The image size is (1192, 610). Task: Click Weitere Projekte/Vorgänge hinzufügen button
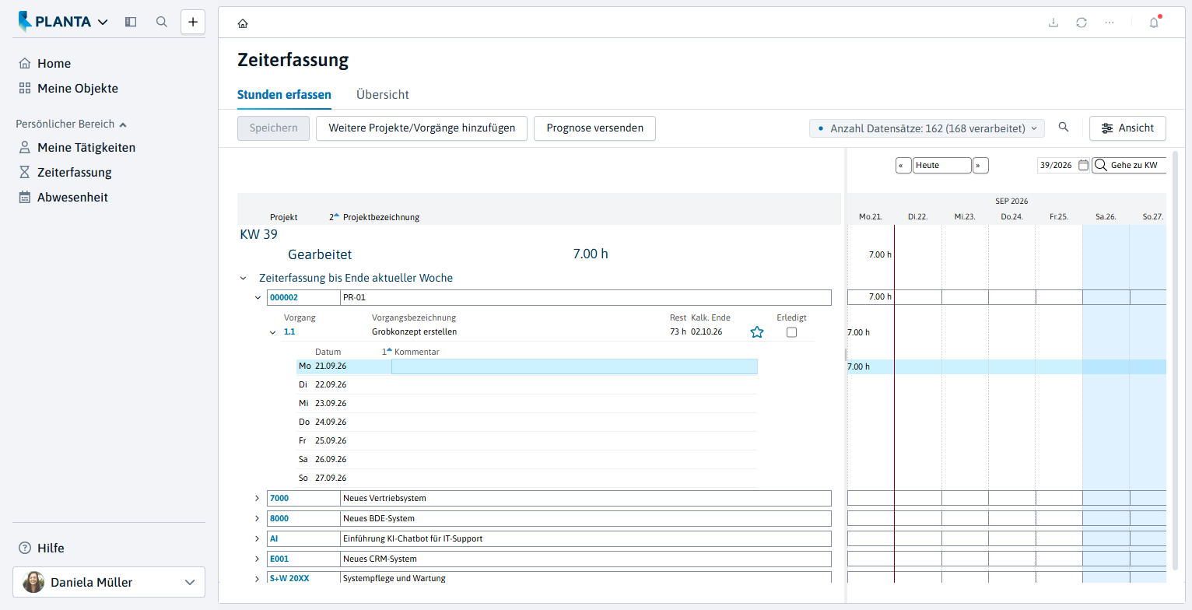(422, 128)
